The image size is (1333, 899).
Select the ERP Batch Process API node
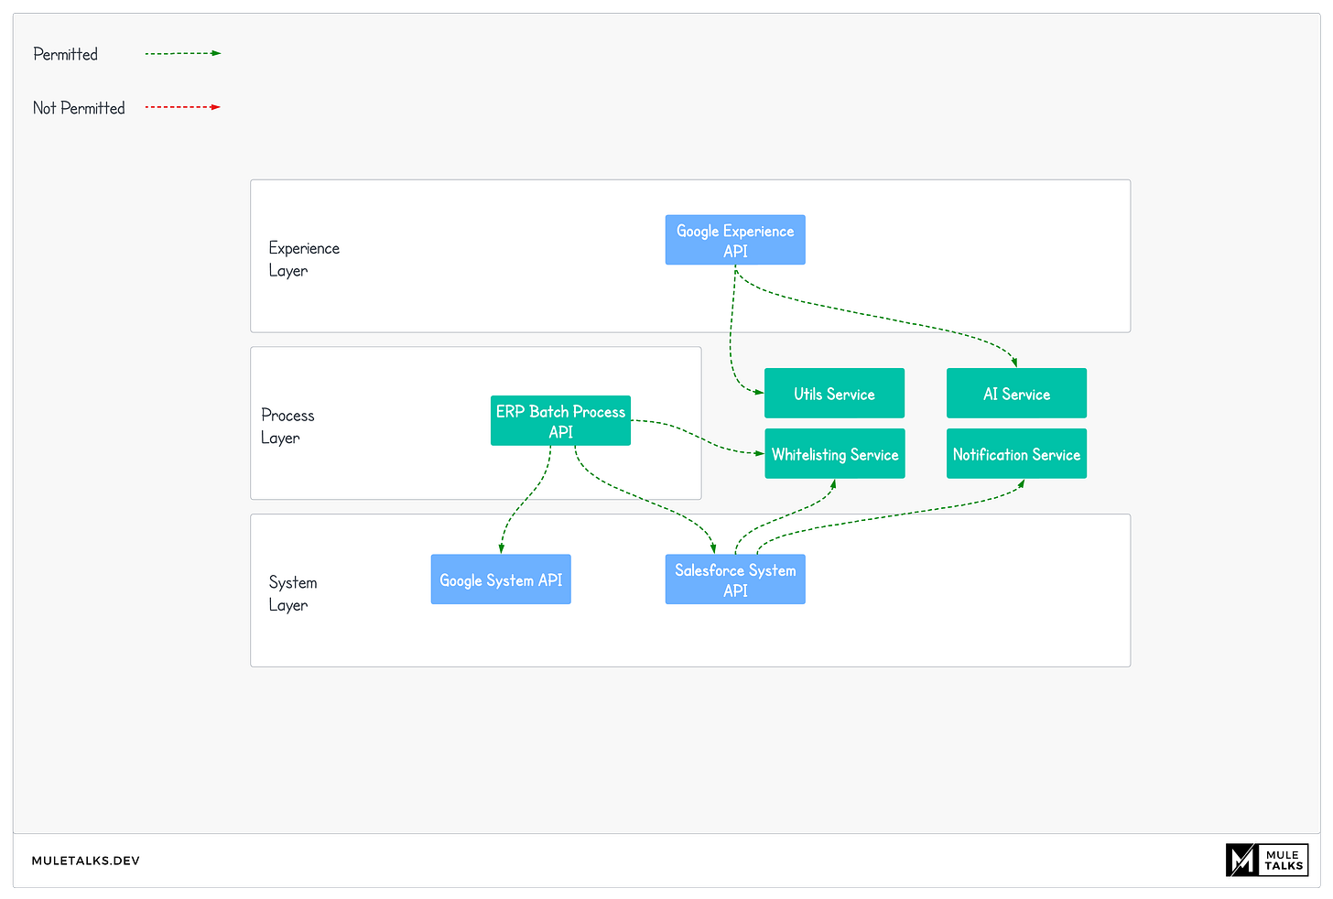coord(560,421)
